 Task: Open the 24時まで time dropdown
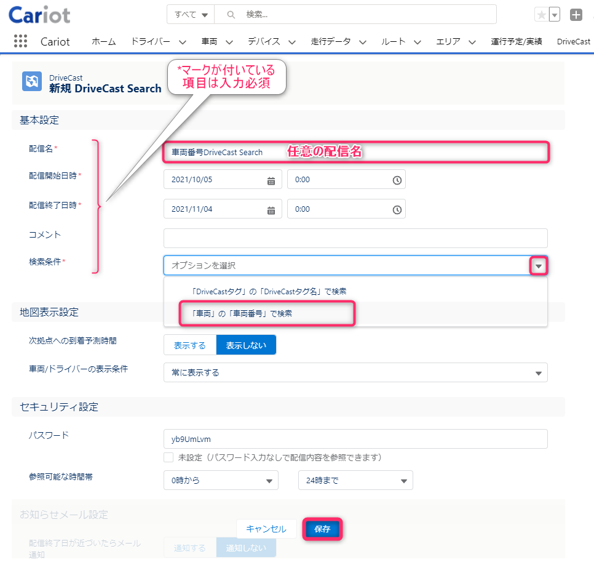click(x=355, y=480)
